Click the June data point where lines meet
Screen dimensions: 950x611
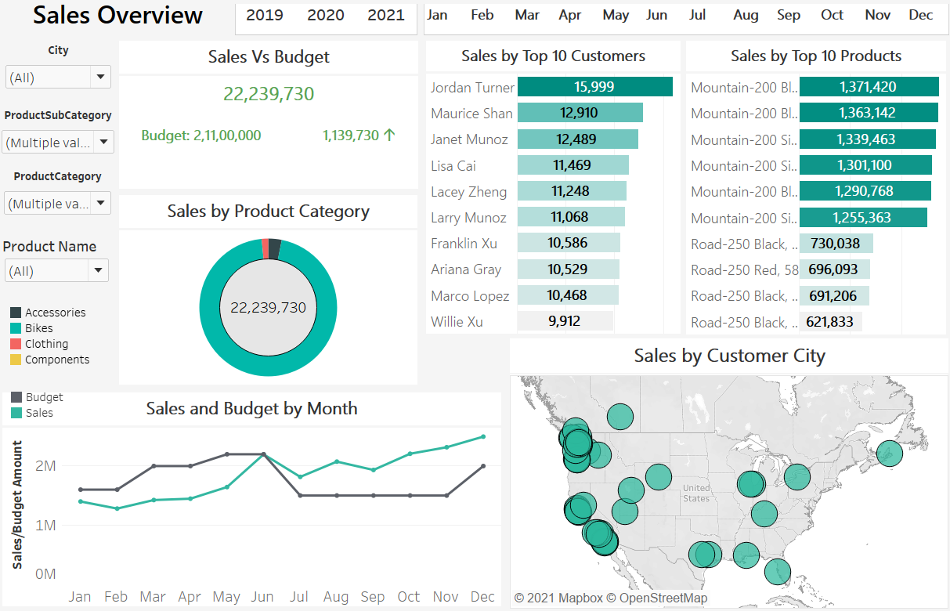[x=263, y=454]
